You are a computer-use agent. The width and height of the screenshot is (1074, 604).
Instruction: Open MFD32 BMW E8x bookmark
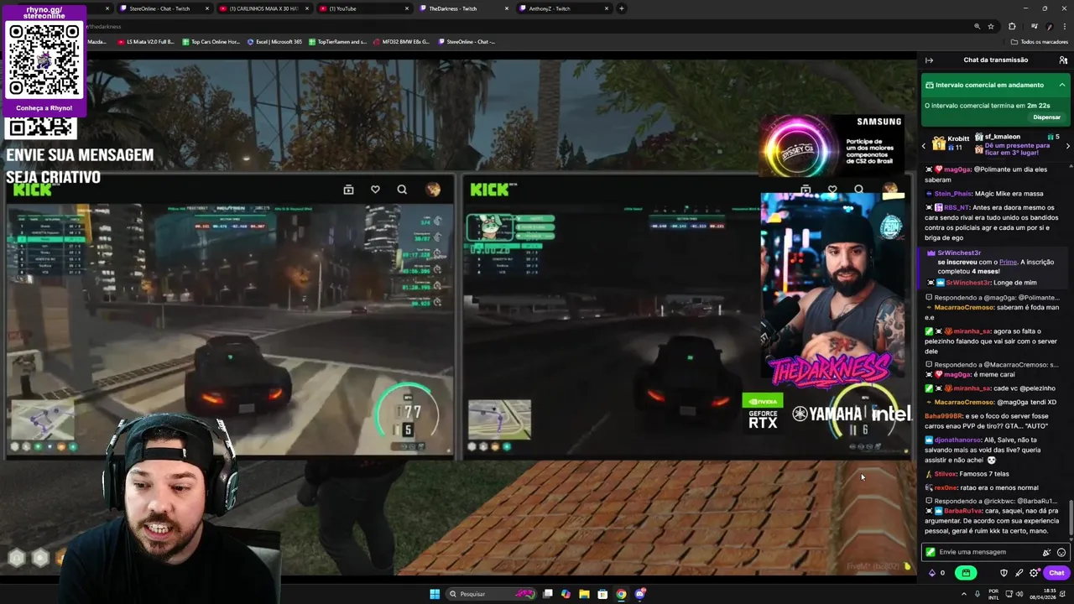tap(401, 42)
